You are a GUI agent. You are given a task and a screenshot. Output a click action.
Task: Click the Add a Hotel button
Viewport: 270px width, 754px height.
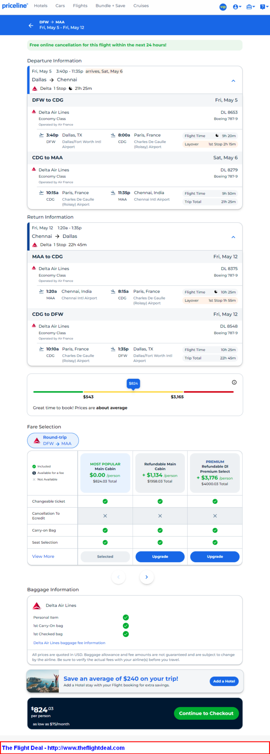224,681
